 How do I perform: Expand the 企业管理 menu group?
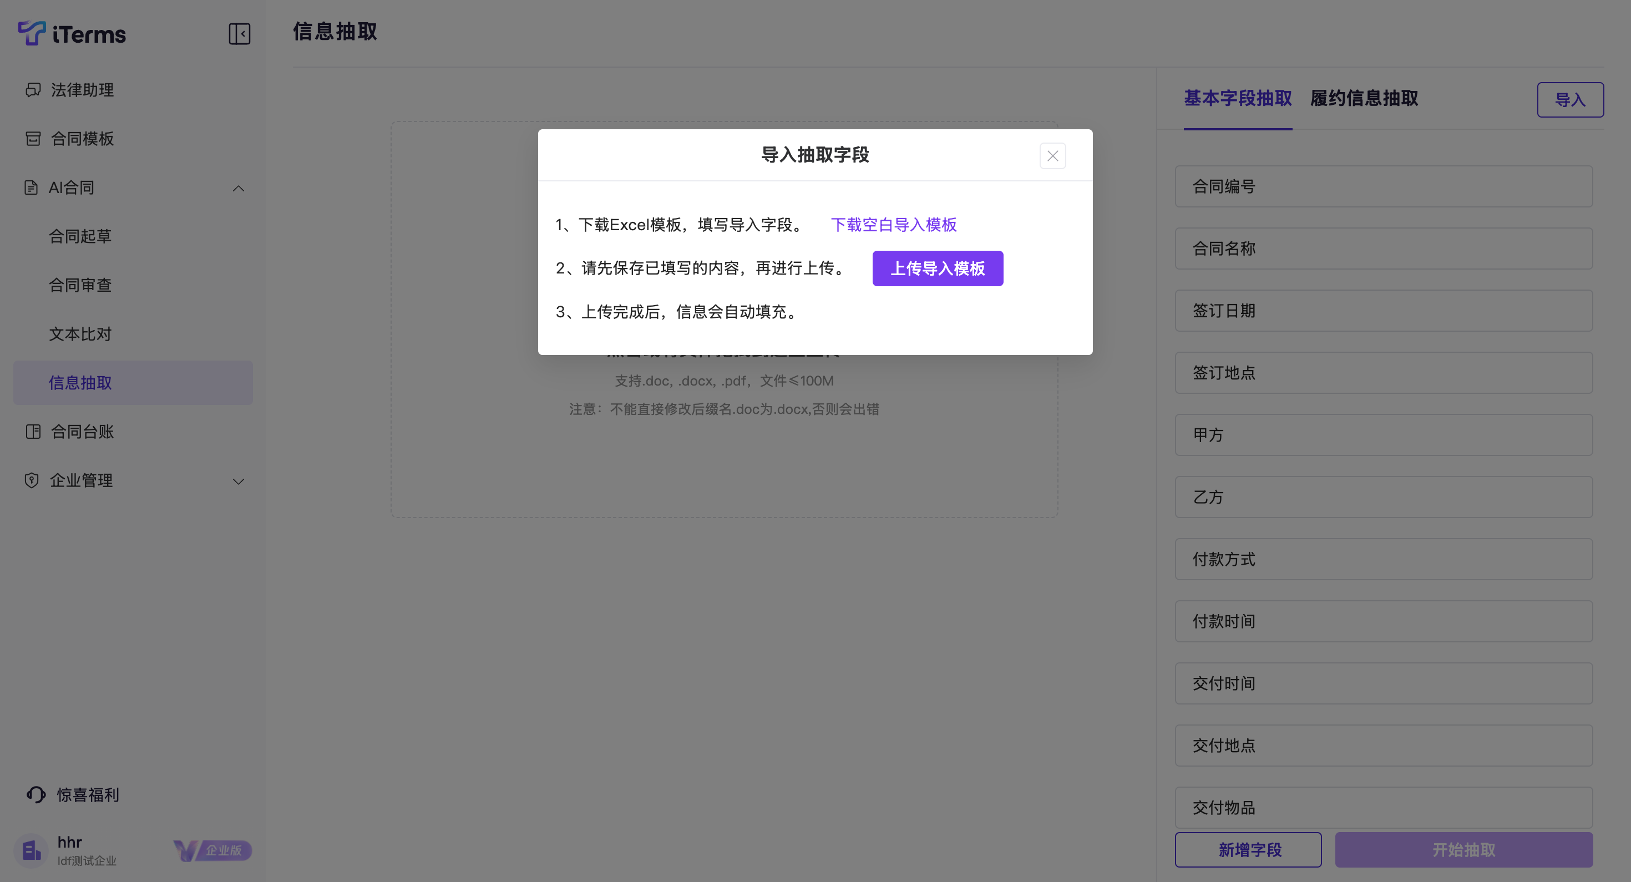[238, 481]
